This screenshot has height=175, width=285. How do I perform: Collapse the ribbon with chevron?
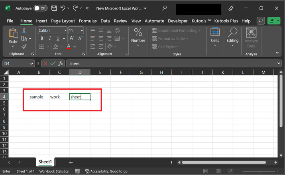click(277, 53)
